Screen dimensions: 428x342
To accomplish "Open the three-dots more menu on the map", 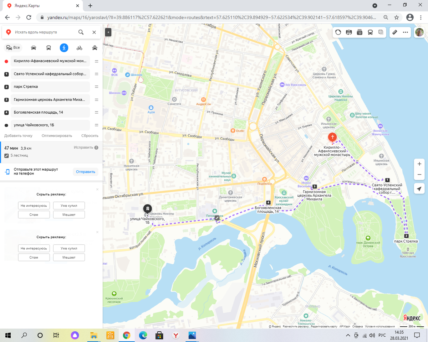I will pos(405,32).
